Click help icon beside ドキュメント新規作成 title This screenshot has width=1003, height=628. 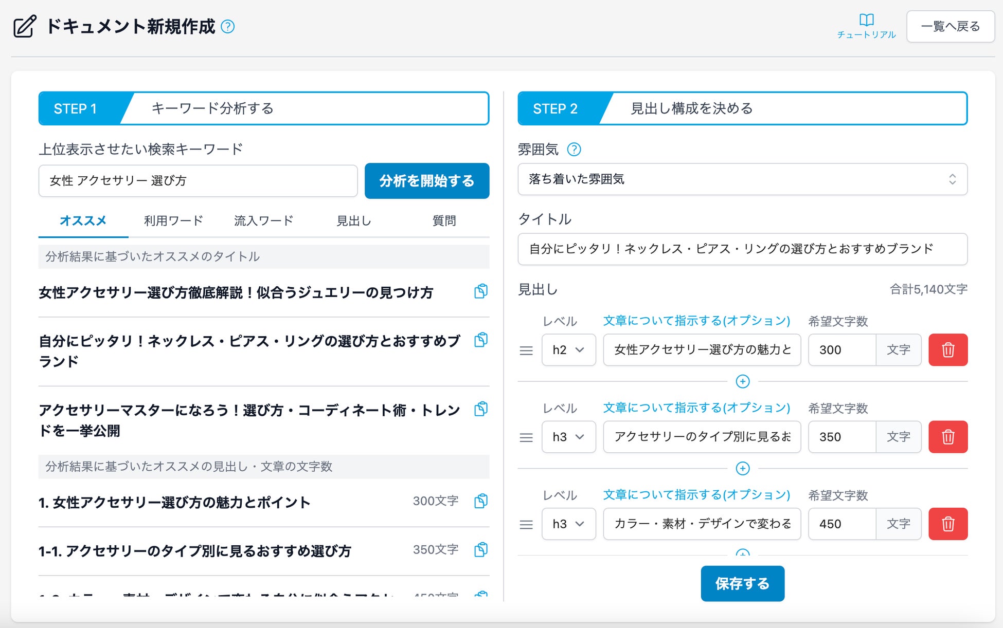(227, 27)
